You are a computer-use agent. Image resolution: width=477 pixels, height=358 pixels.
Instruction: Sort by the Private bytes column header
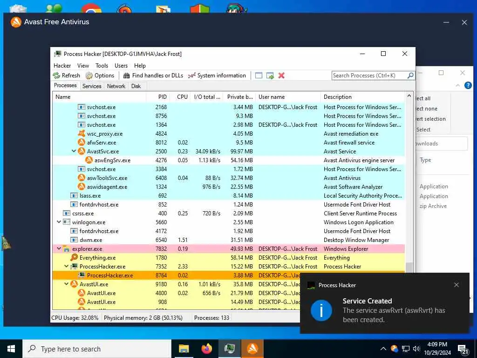pyautogui.click(x=239, y=97)
